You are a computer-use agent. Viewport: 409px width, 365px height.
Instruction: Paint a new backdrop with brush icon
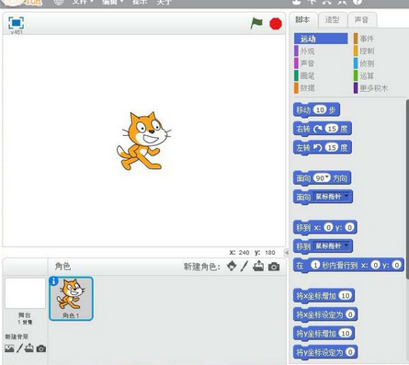[19, 348]
